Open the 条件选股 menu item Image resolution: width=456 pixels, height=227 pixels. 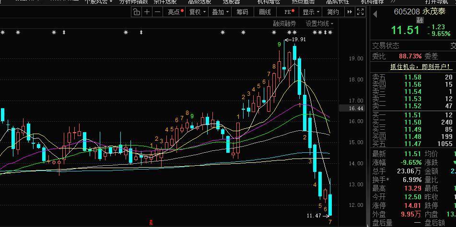point(165,2)
